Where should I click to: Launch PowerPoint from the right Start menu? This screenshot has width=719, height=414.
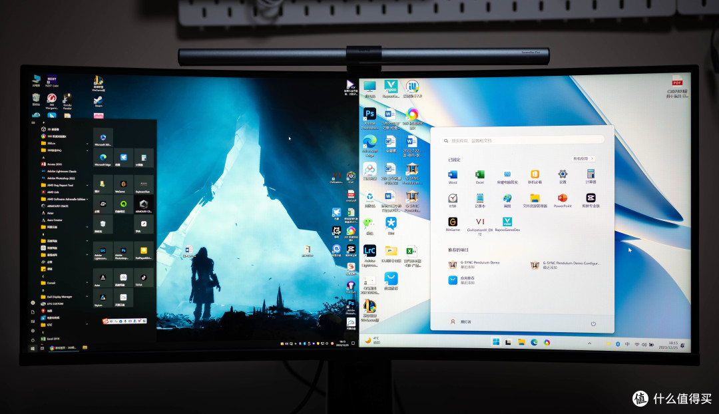[x=563, y=200]
